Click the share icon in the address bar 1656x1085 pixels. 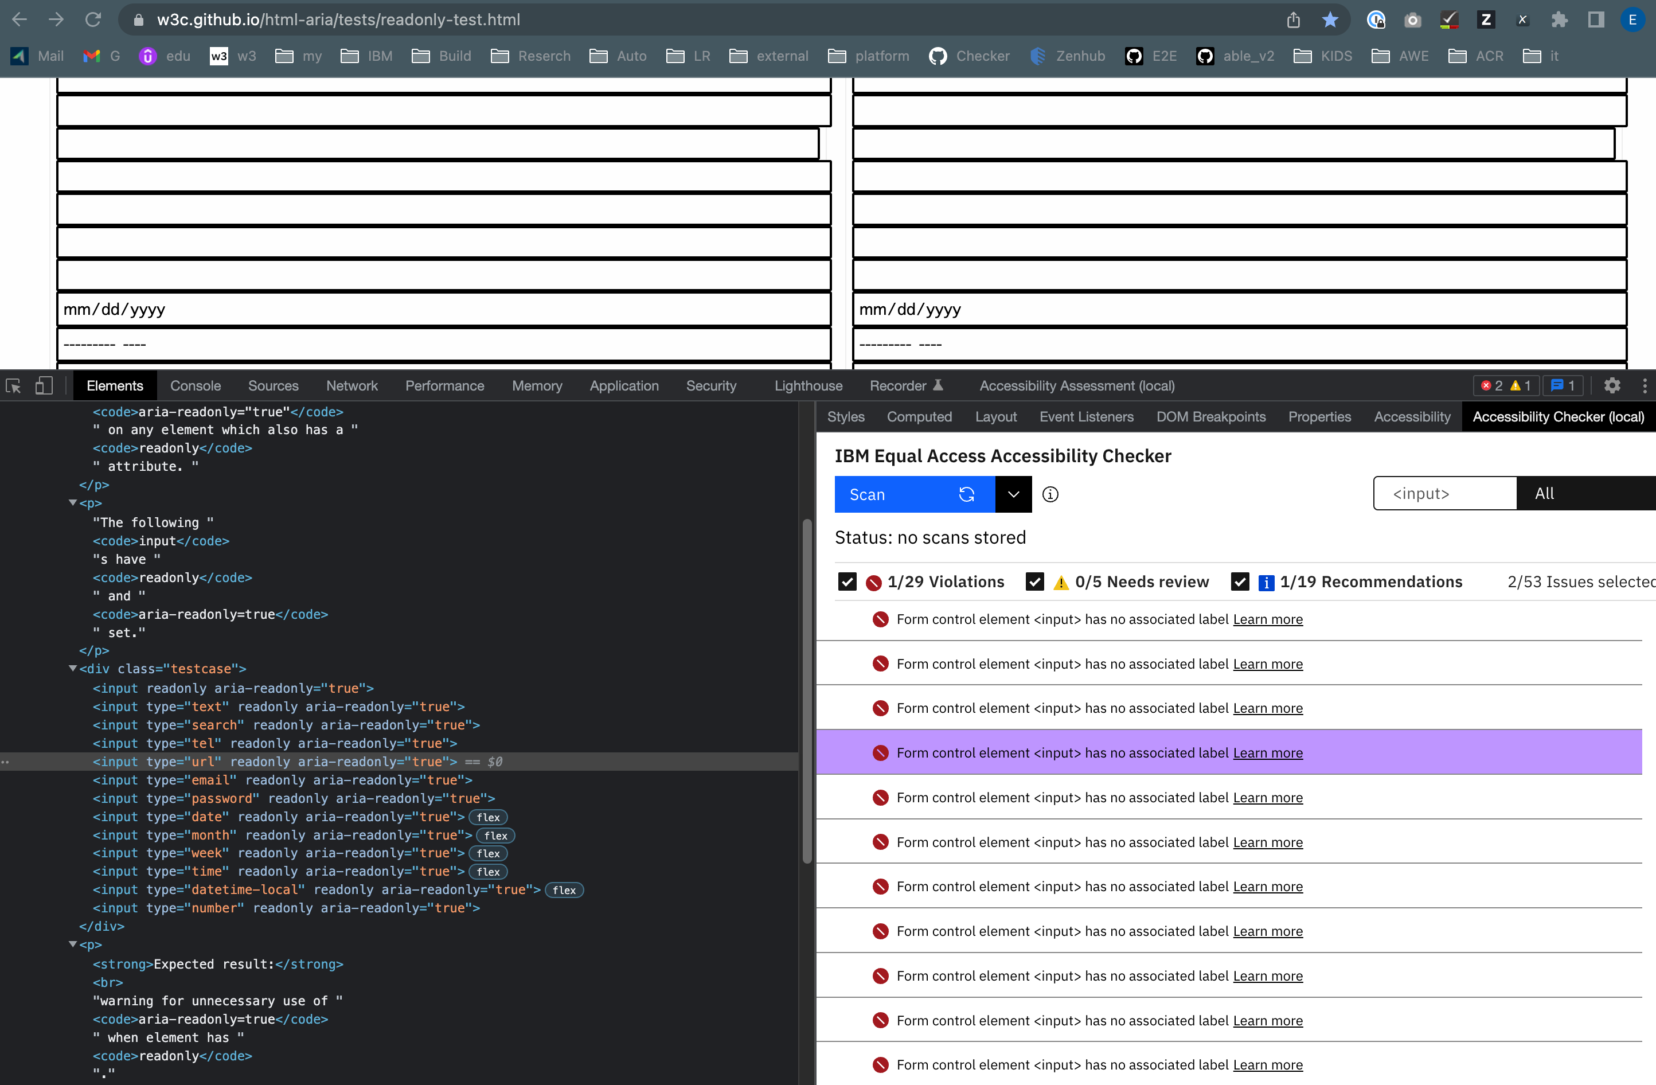coord(1294,19)
